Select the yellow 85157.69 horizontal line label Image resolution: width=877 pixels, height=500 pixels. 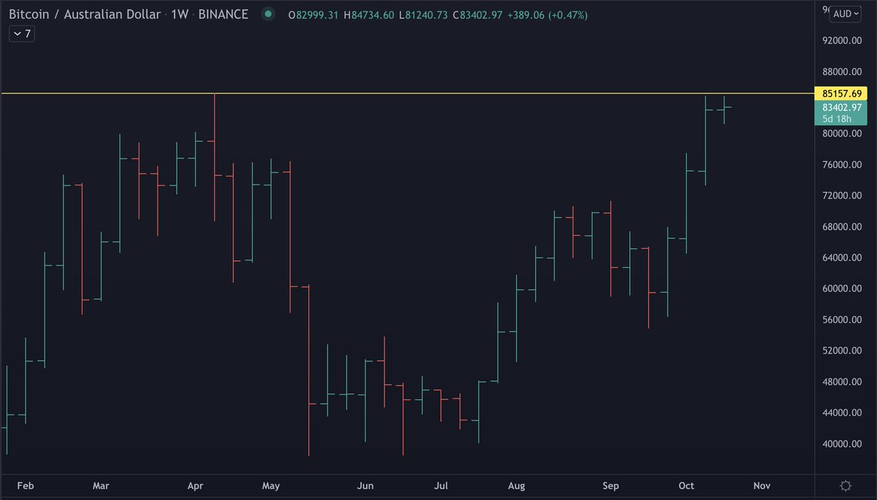tap(843, 93)
